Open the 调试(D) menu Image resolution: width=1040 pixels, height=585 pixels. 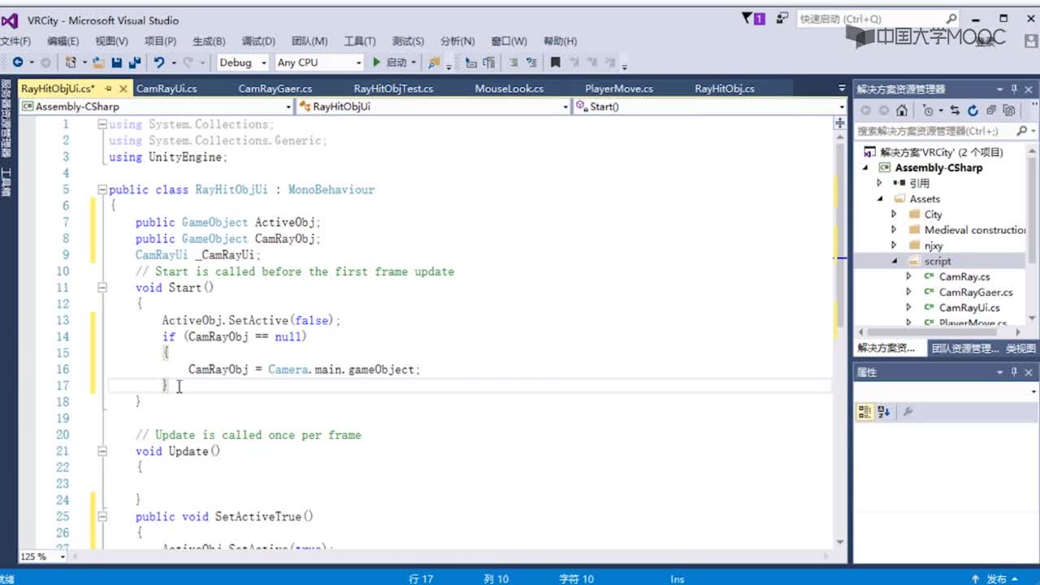[258, 41]
